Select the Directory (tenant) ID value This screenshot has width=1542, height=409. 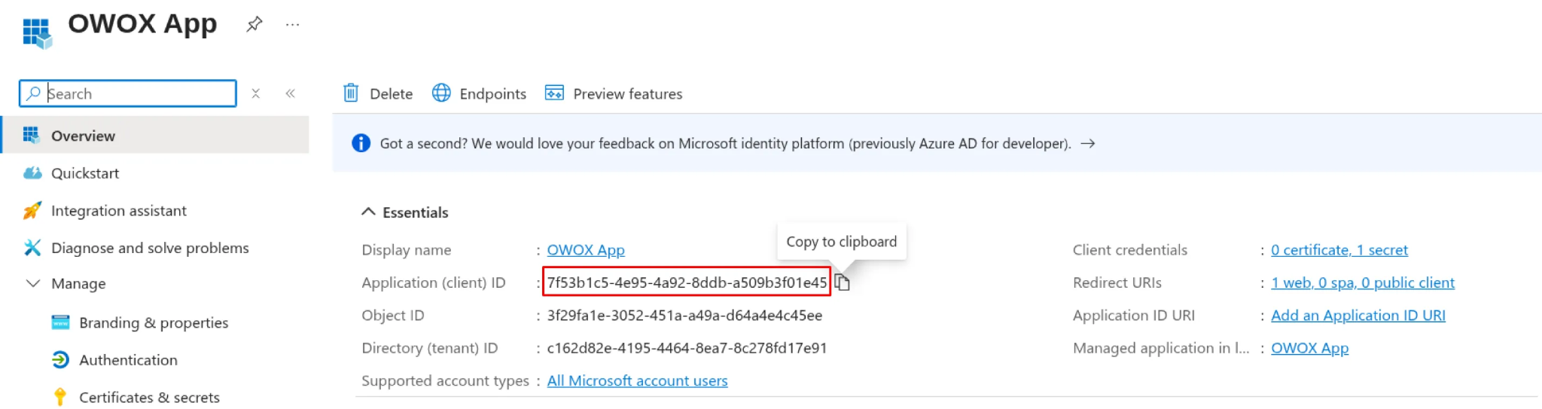(687, 348)
